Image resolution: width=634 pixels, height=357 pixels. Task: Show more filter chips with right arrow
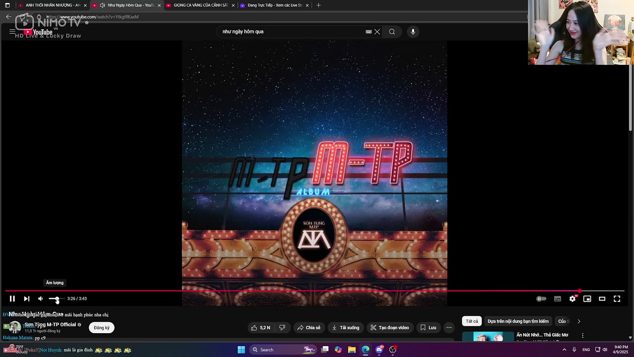(x=579, y=321)
